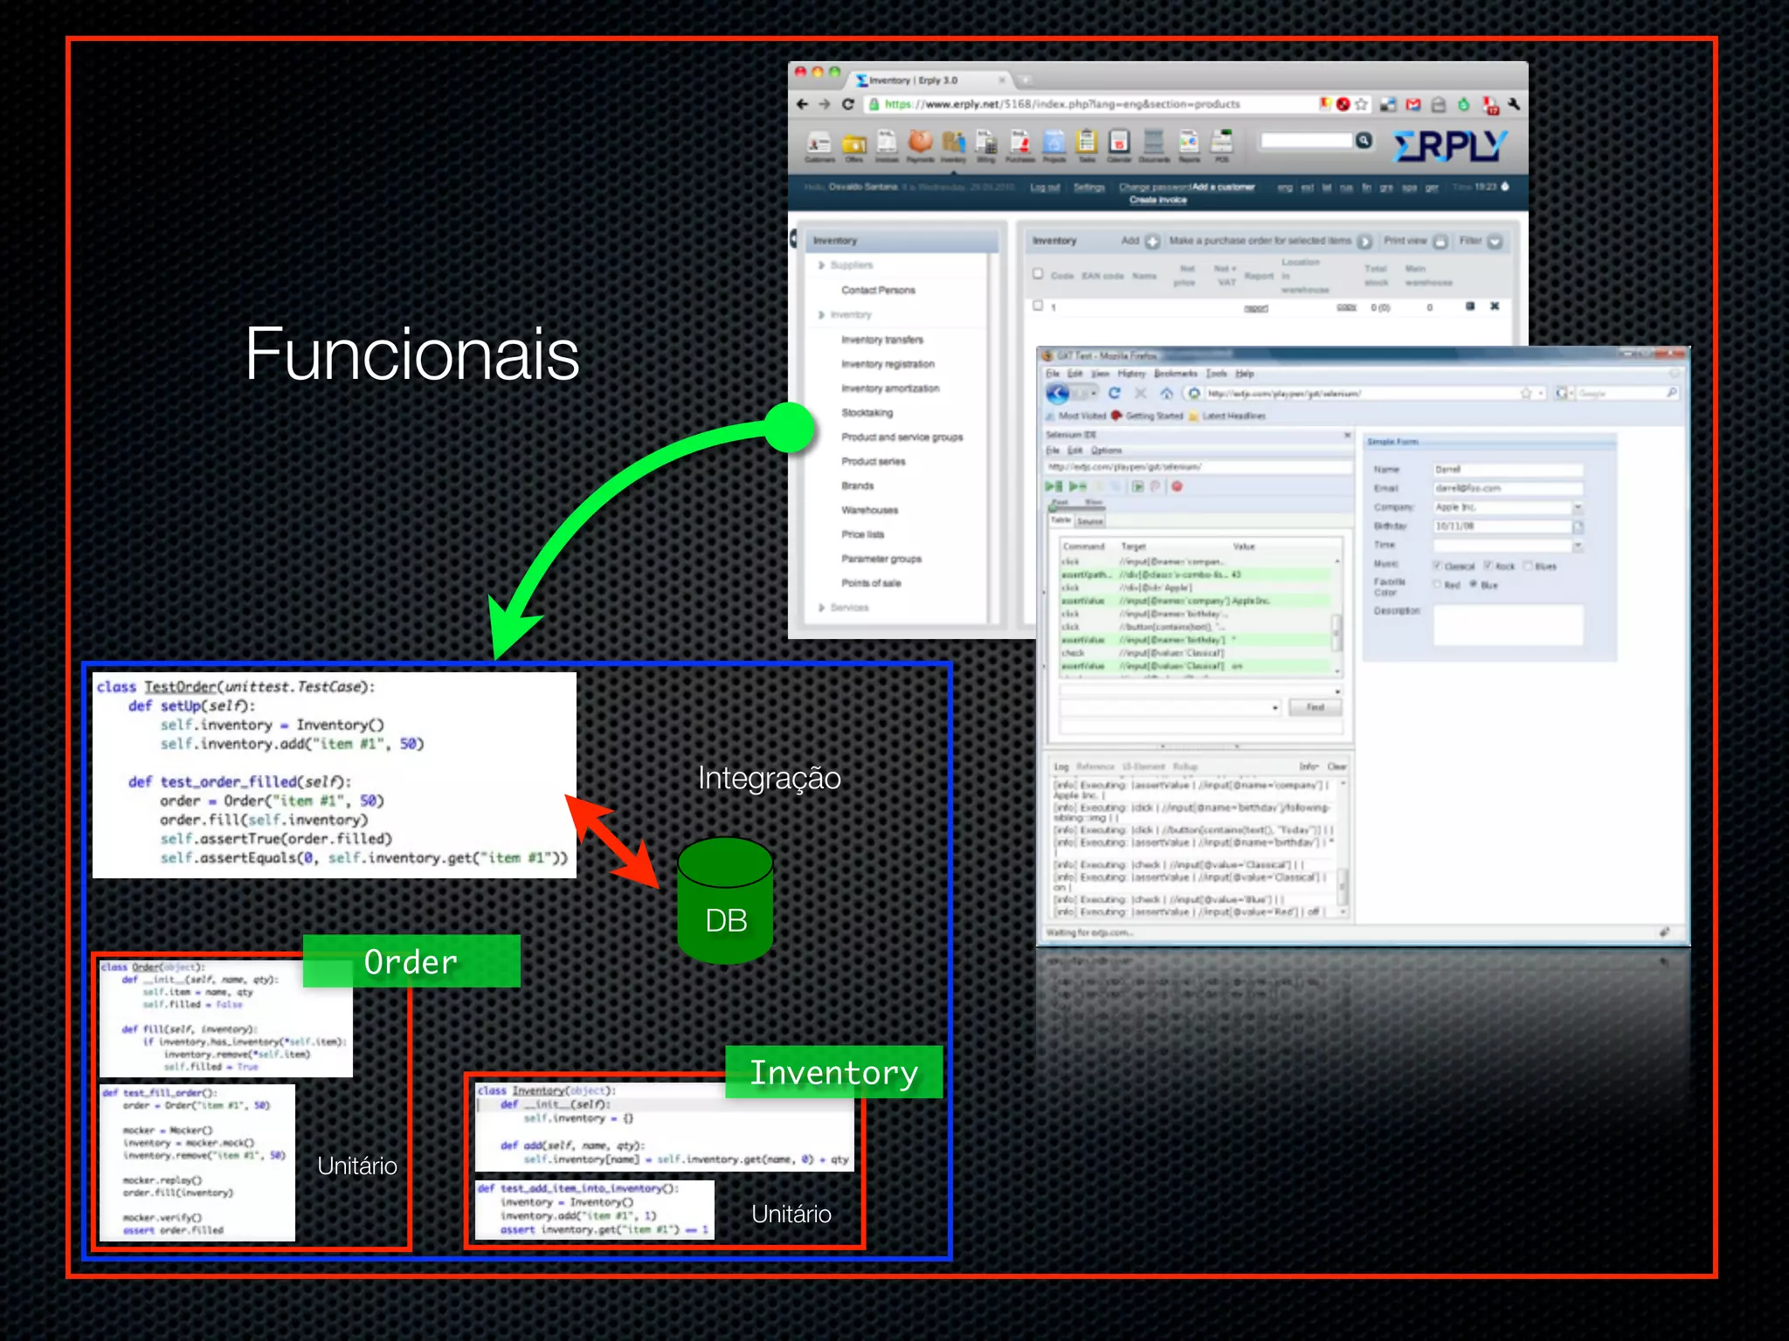The image size is (1789, 1341).
Task: Expand the Suppliers tree node
Action: coord(822,265)
